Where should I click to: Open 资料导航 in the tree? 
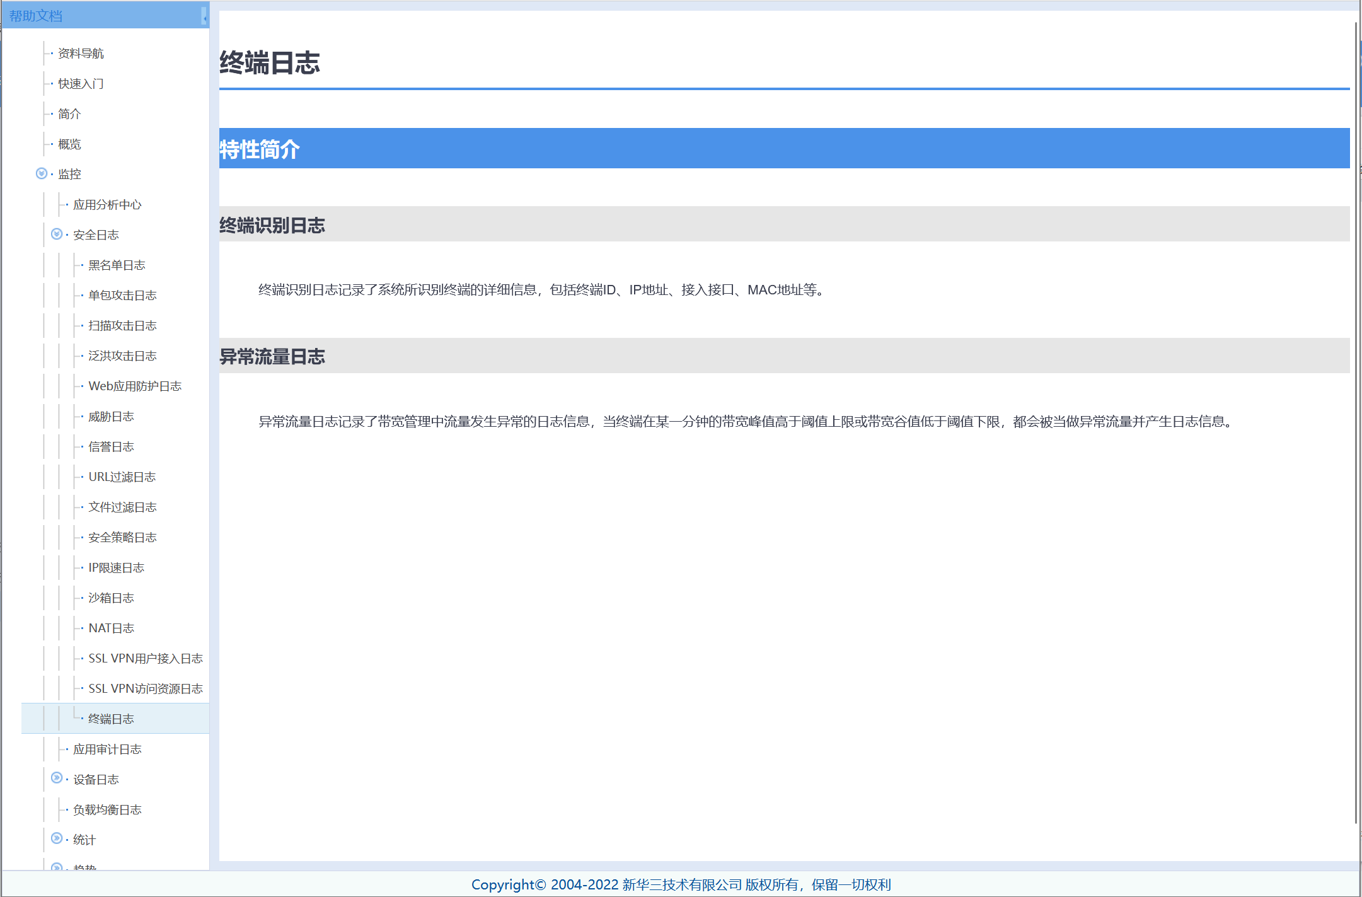(x=81, y=54)
